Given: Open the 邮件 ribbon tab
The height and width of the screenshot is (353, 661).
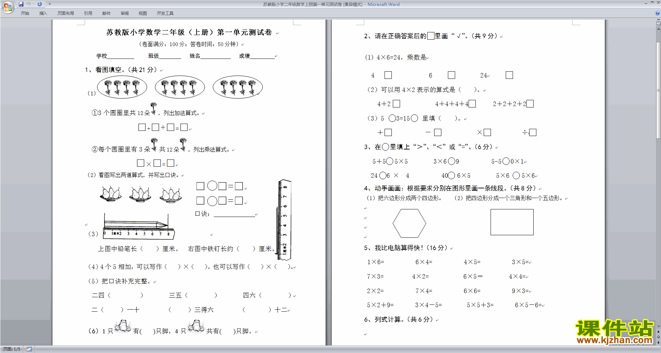Looking at the screenshot, I should point(106,13).
